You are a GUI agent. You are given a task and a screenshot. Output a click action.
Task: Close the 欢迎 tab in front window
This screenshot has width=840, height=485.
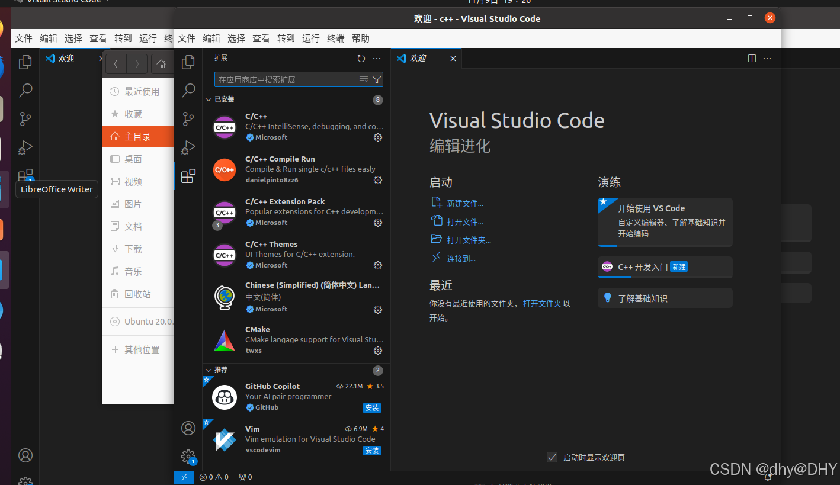pos(453,59)
